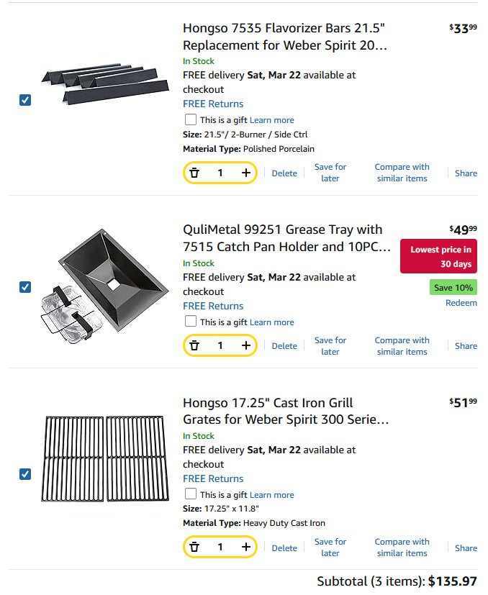Delete the QuliMetal Grease Tray link
Viewport: 488px width, 595px height.
pos(284,346)
